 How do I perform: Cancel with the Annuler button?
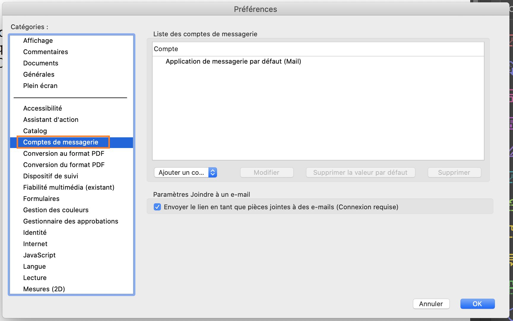coord(431,304)
